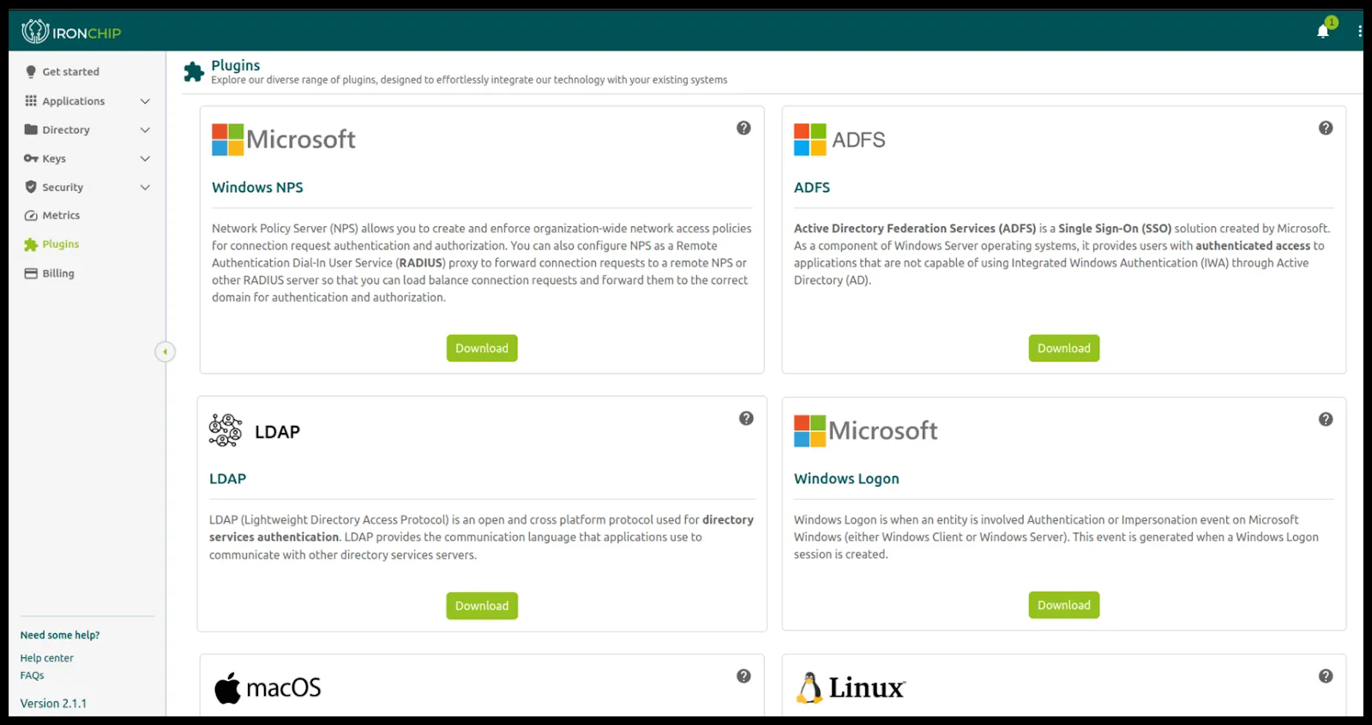Expand the Keys menu chevron

click(145, 159)
